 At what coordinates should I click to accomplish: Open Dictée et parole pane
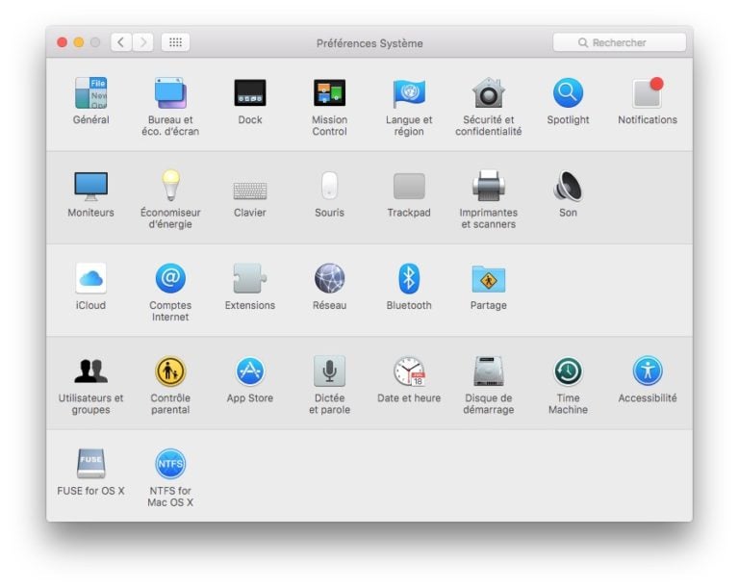[329, 371]
